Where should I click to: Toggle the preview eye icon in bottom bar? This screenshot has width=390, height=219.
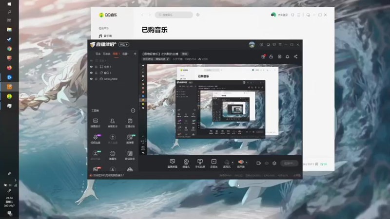(x=266, y=163)
